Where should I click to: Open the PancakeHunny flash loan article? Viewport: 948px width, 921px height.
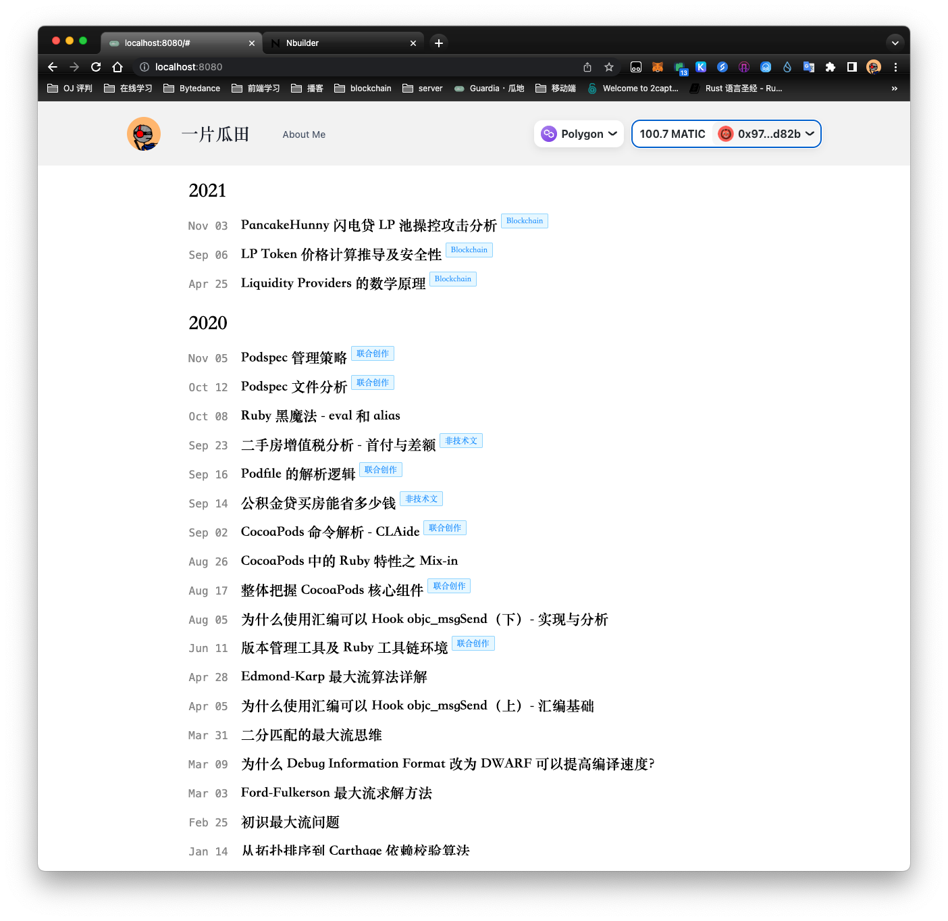tap(369, 225)
